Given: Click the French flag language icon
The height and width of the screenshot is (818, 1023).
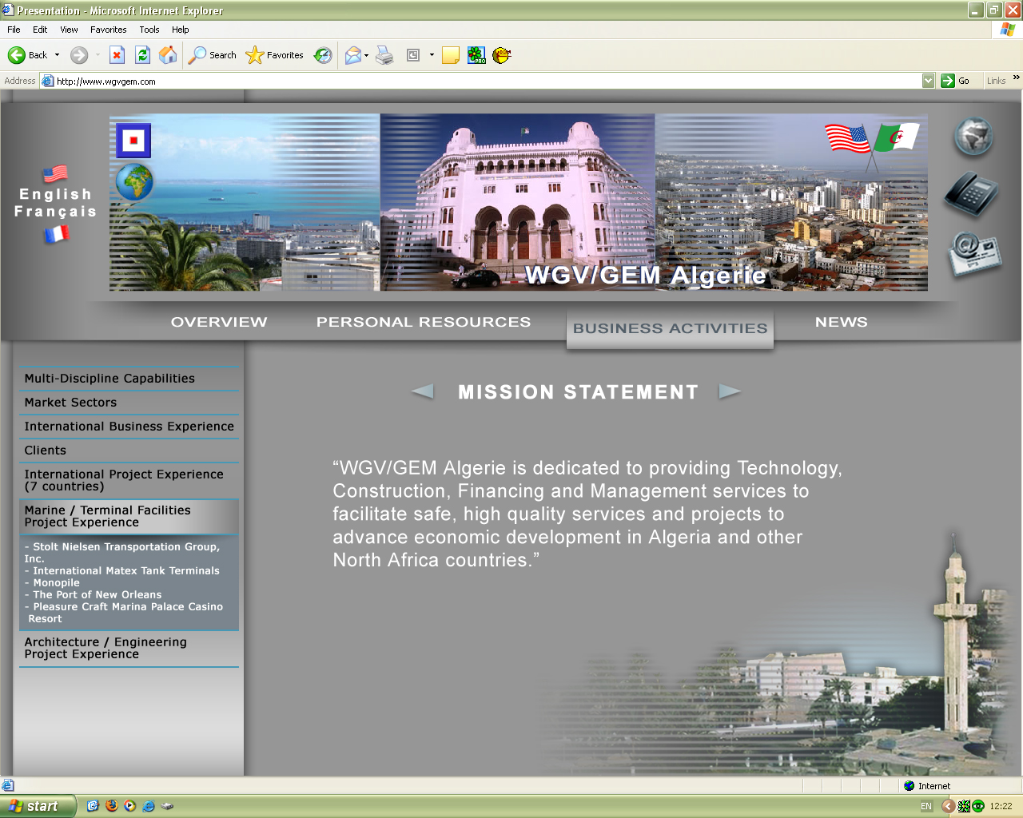Looking at the screenshot, I should coord(57,234).
